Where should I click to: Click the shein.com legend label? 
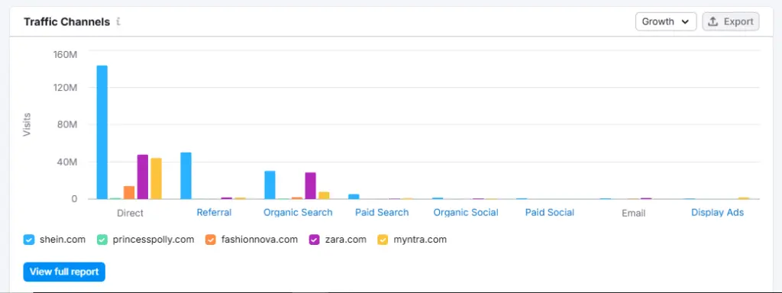click(x=63, y=240)
